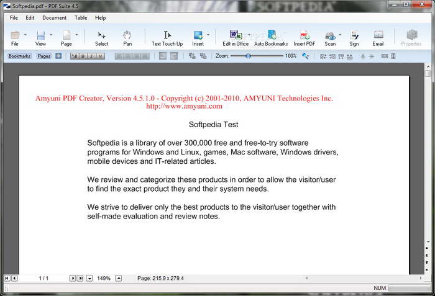Click send to back icon
Viewport: 435px width, 296px height.
(203, 56)
